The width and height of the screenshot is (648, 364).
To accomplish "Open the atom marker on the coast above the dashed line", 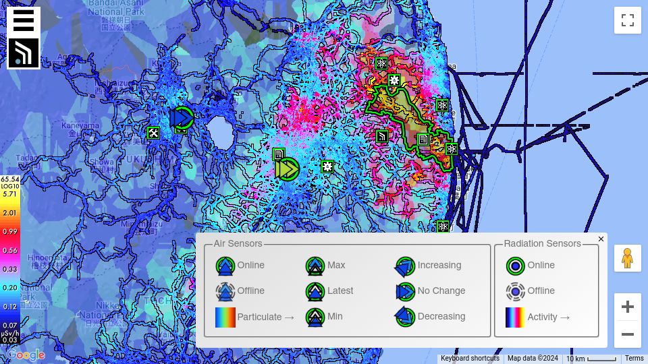I will tap(441, 105).
